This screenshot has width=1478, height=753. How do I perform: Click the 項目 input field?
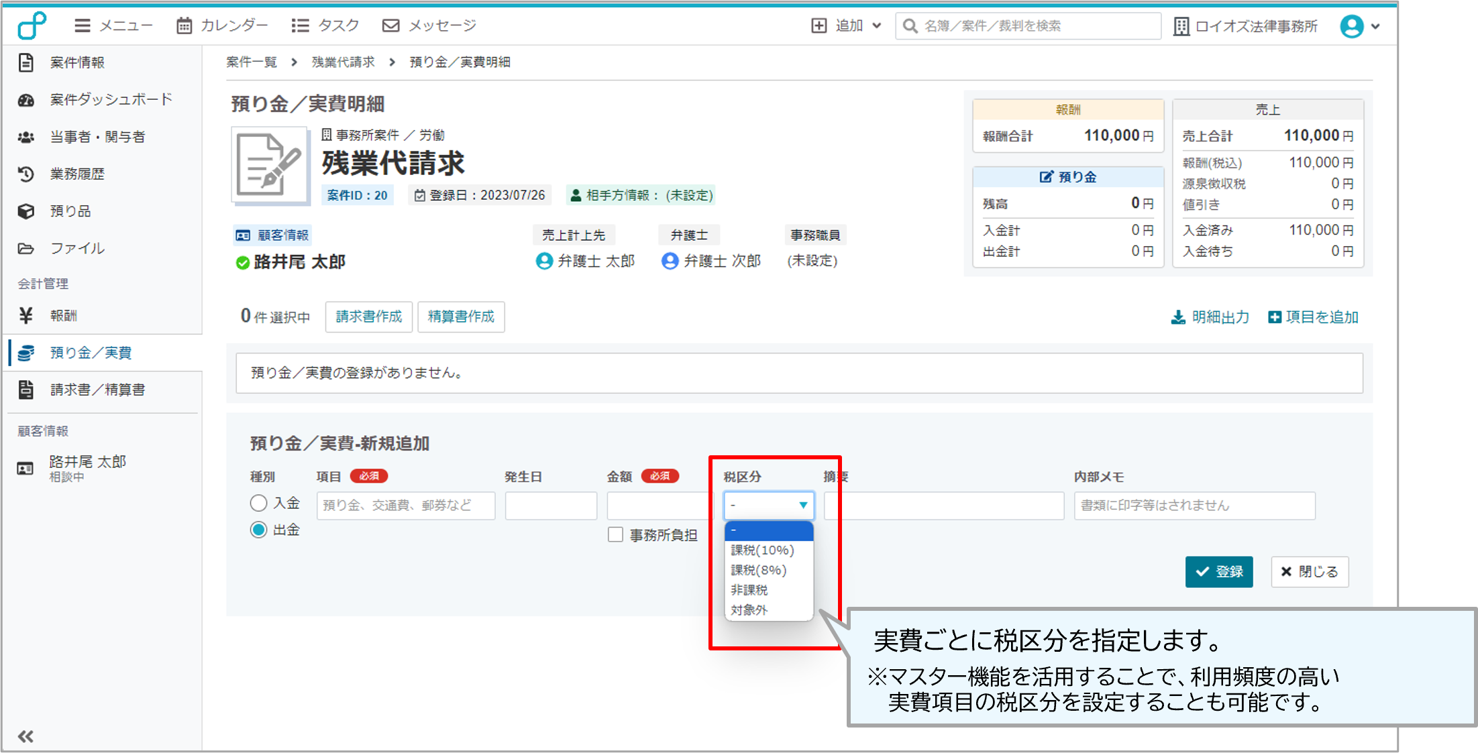(406, 506)
